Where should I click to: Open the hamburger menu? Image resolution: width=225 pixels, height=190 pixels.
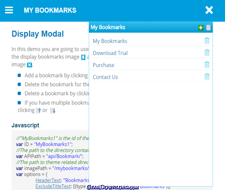point(9,10)
